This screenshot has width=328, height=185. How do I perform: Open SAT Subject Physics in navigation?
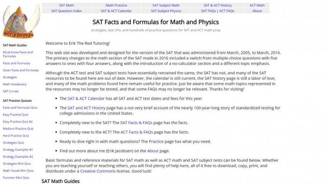[166, 11]
